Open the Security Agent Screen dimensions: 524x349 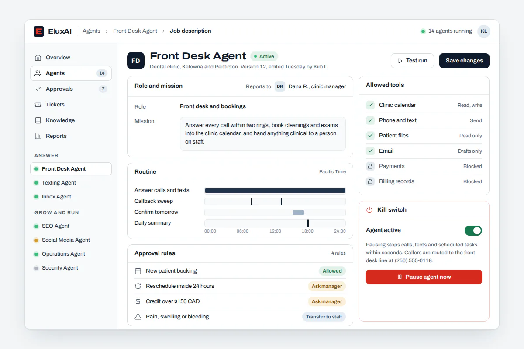[x=71, y=268]
